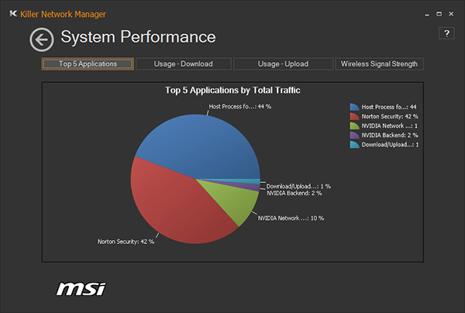This screenshot has width=465, height=313.
Task: Click the blue Host Process legend icon
Action: point(354,107)
